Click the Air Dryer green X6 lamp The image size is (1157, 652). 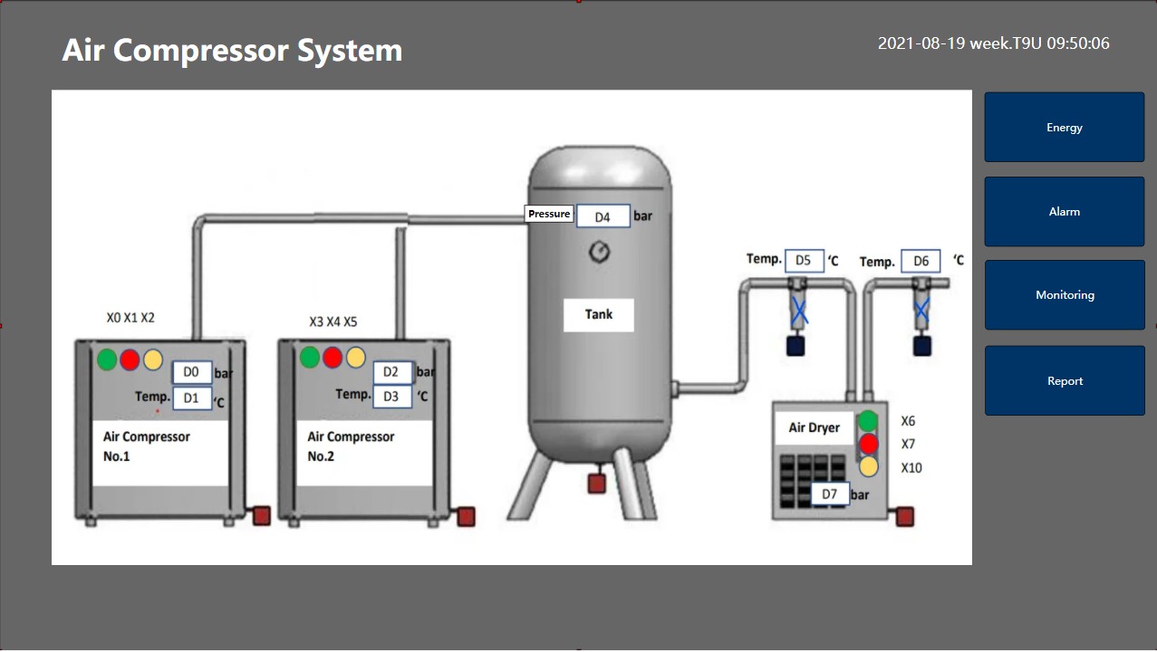869,421
